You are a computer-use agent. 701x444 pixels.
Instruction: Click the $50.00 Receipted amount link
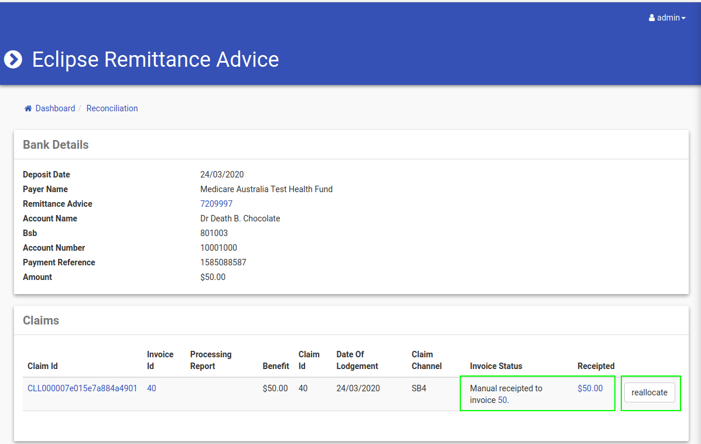pos(590,388)
